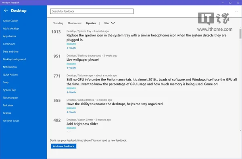The width and height of the screenshot is (242, 159).
Task: Click the feedback list vertical scrollbar
Action: pyautogui.click(x=240, y=34)
